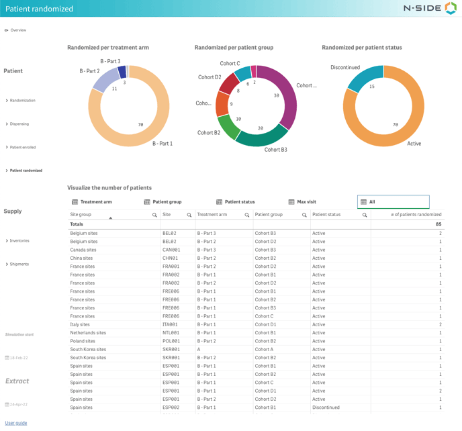Viewport: 462px width, 431px height.
Task: Click the Extract button in sidebar
Action: click(17, 381)
